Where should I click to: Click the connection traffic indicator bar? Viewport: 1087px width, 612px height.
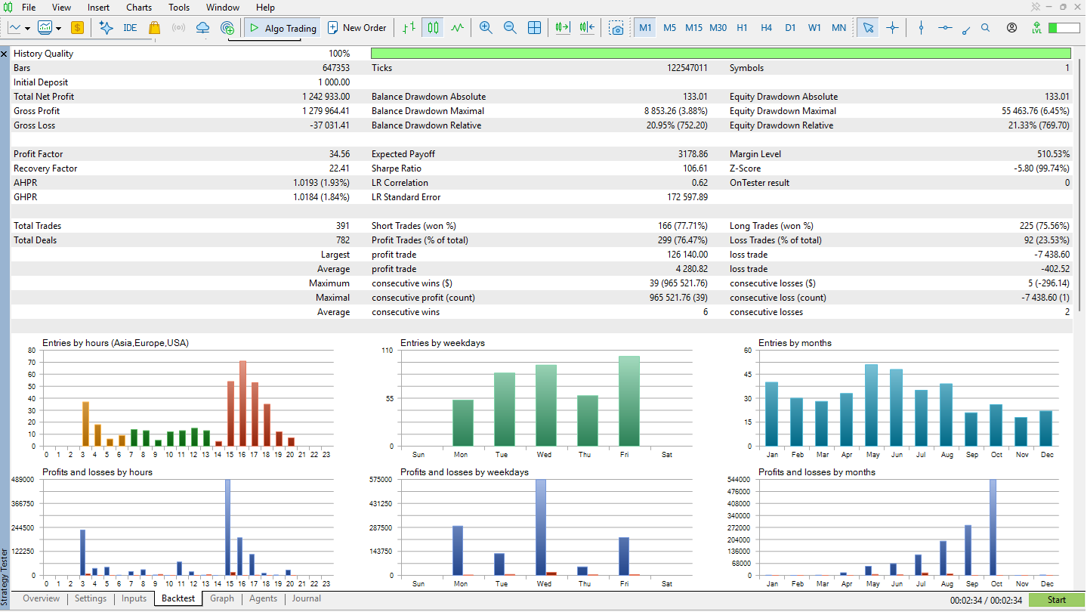pyautogui.click(x=1064, y=28)
